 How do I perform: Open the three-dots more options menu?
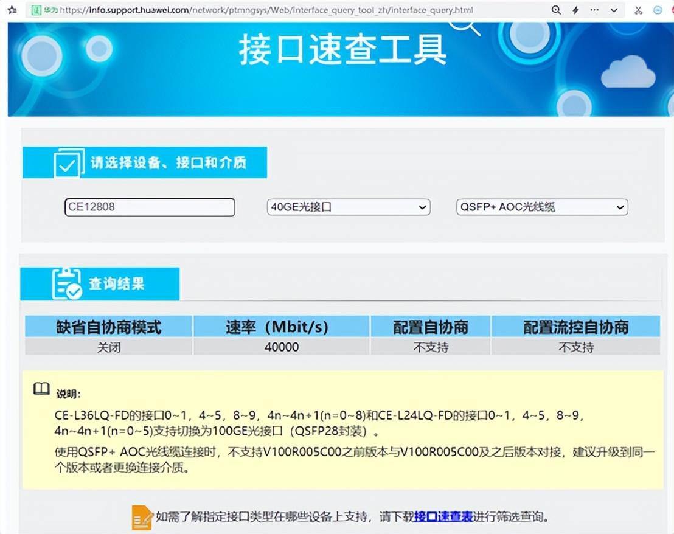(x=594, y=10)
